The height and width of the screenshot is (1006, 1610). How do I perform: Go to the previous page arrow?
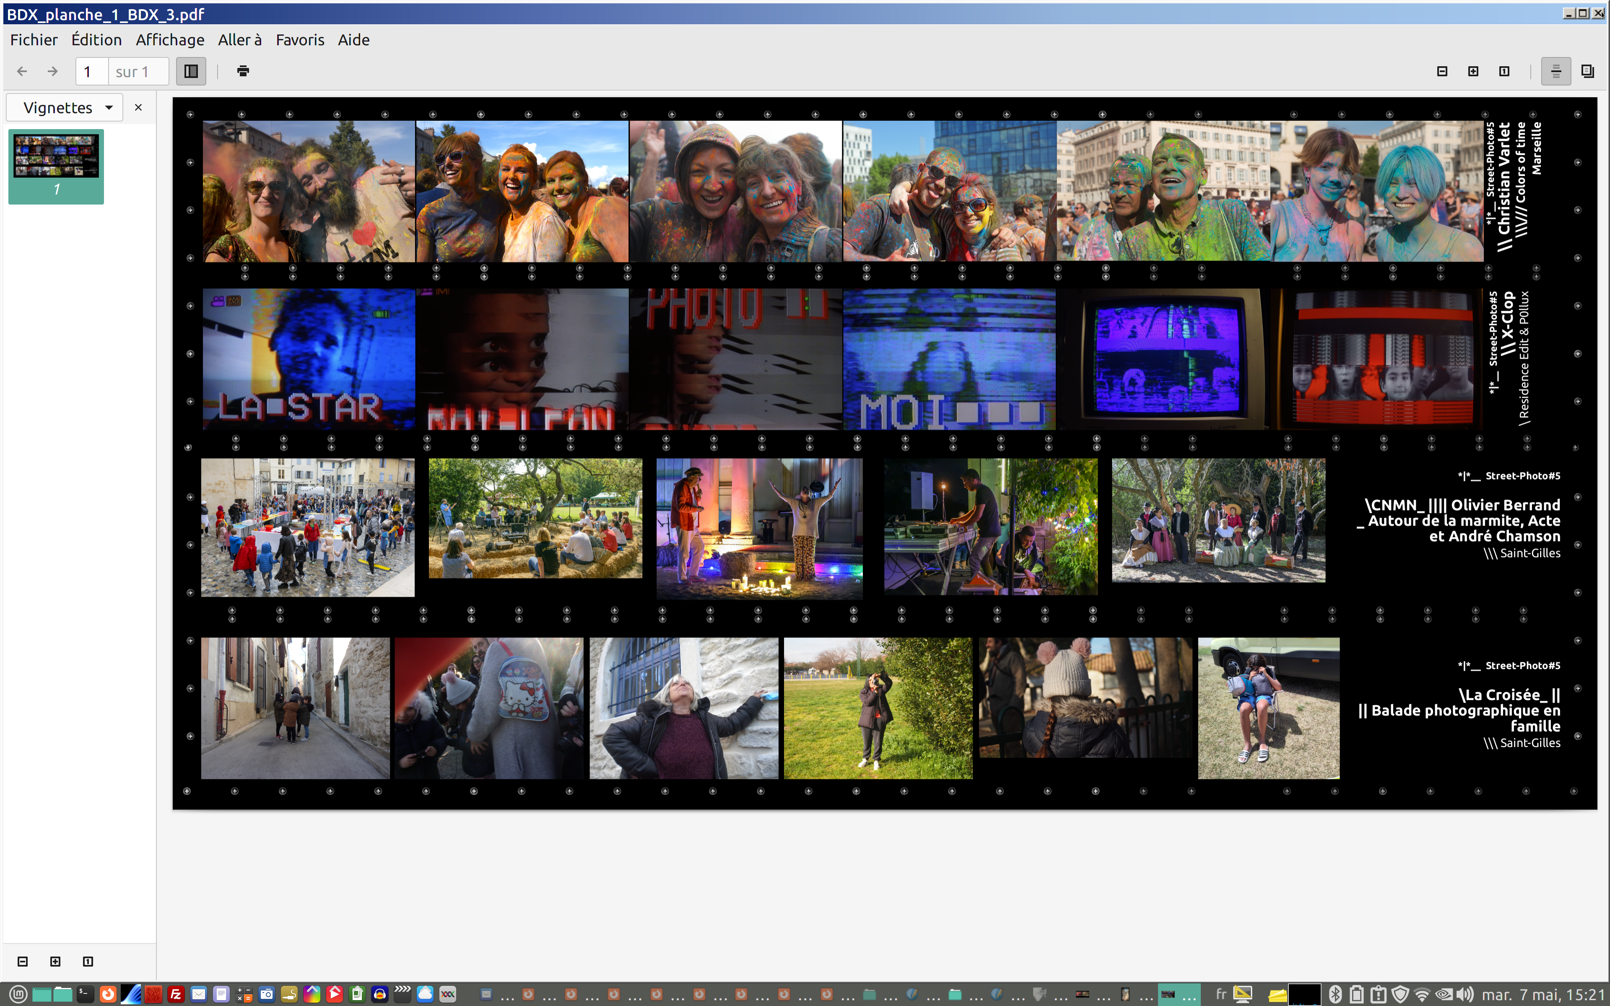click(x=22, y=71)
